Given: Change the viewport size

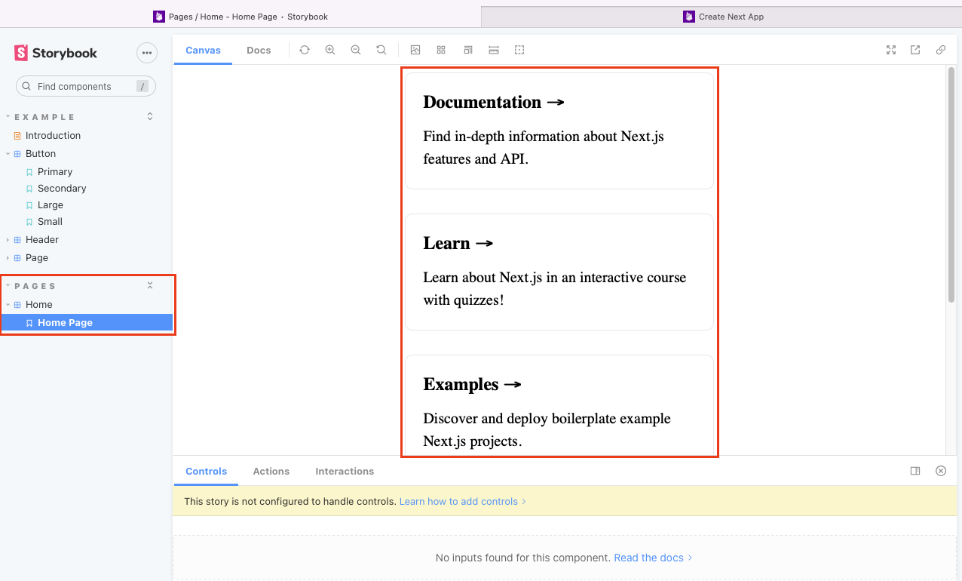Looking at the screenshot, I should pyautogui.click(x=467, y=50).
